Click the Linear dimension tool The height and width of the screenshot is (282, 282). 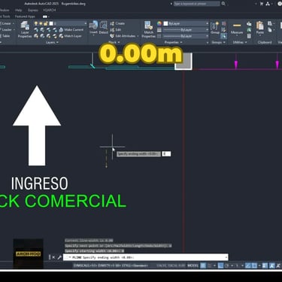coord(5,23)
